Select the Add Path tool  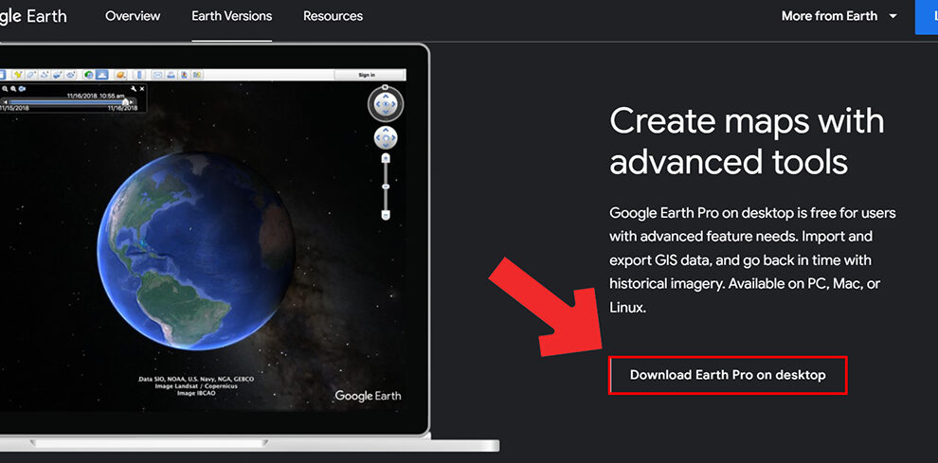(x=45, y=75)
